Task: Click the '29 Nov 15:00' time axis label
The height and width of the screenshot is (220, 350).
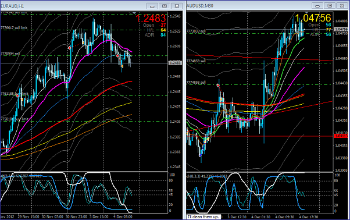Action: [x=28, y=217]
